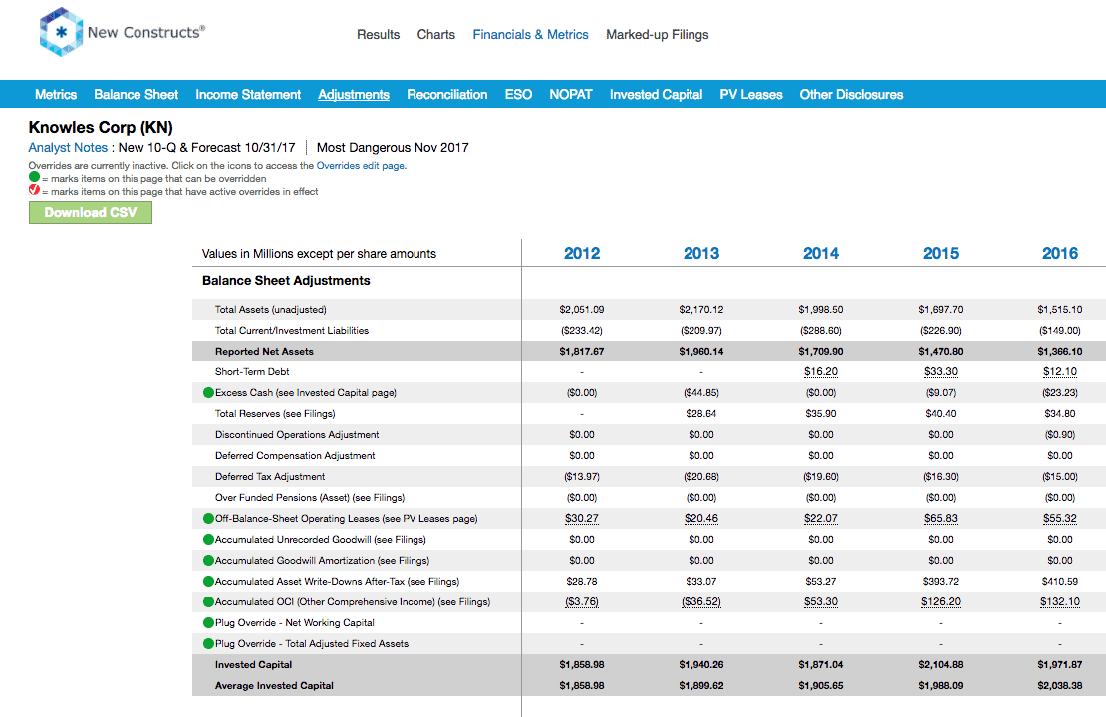Click the Download CSV button
This screenshot has width=1106, height=717.
[91, 213]
